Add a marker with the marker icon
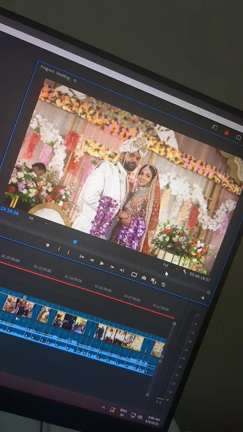The width and height of the screenshot is (243, 432). [x=48, y=245]
